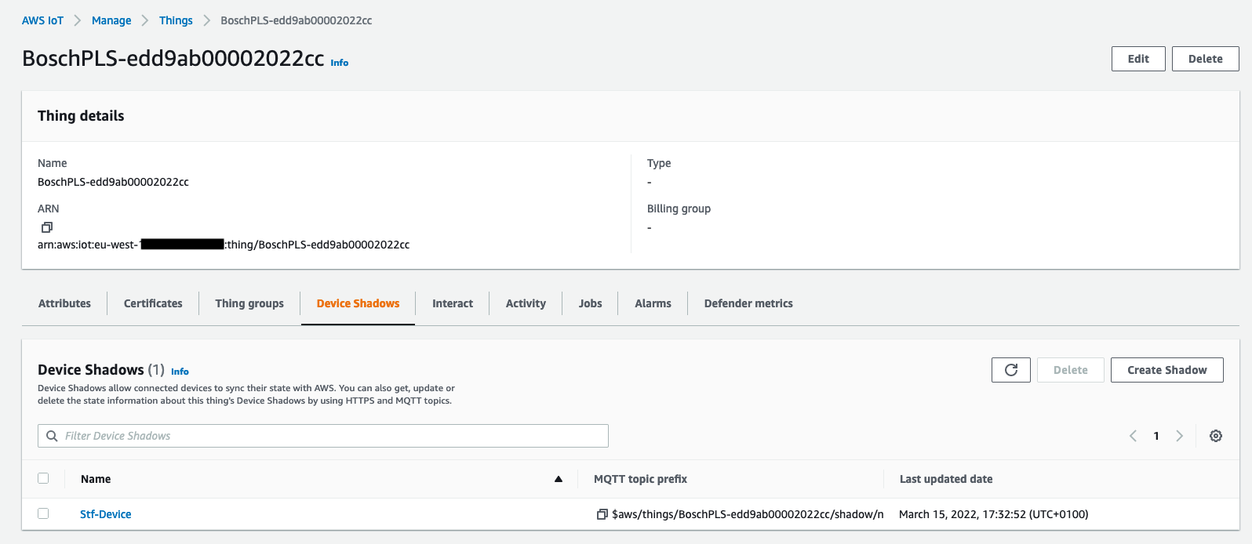Go to previous page of shadows
The width and height of the screenshot is (1252, 544).
[x=1133, y=436]
